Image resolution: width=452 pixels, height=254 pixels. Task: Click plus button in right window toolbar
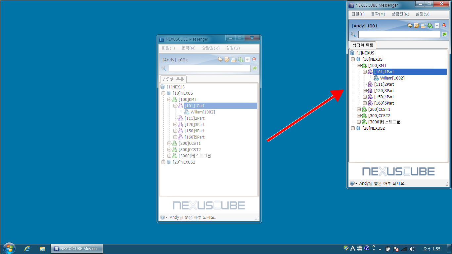437,25
